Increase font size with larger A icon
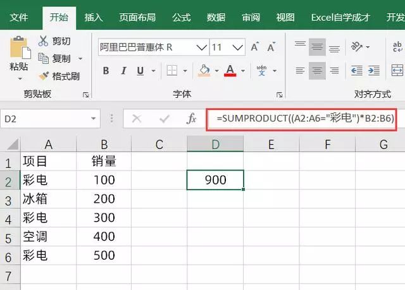Image resolution: width=405 pixels, height=290 pixels. click(x=254, y=47)
